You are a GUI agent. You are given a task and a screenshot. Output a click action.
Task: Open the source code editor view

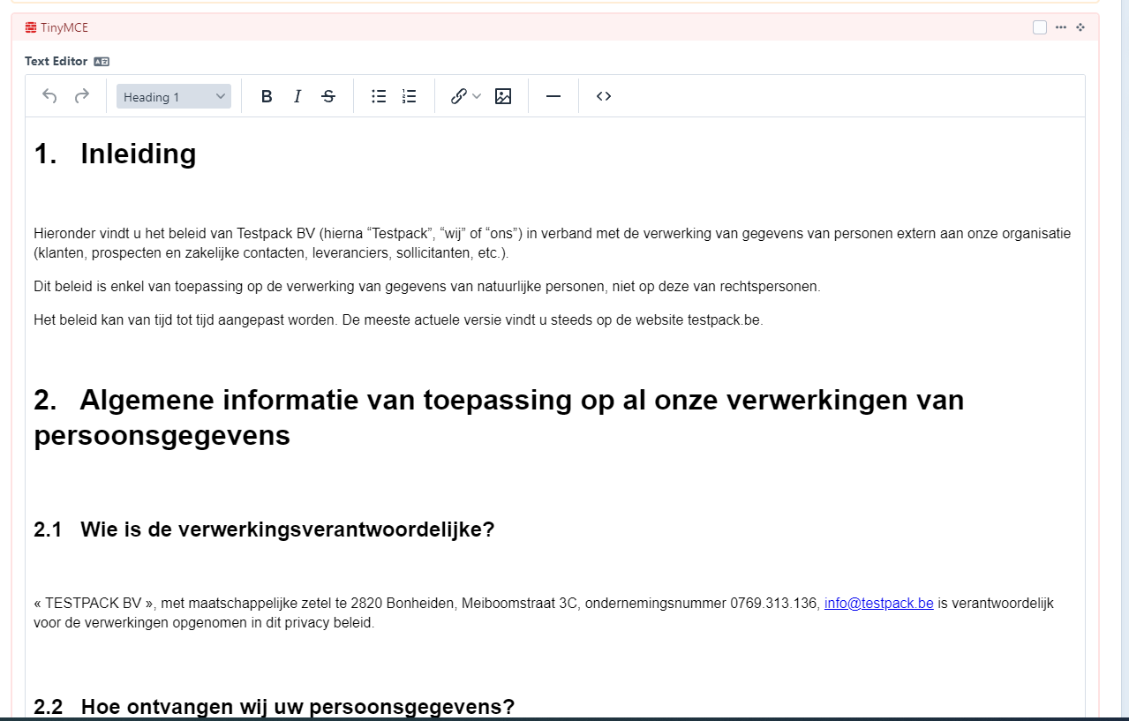pos(603,96)
